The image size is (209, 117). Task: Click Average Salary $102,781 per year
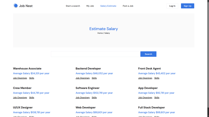94,93
